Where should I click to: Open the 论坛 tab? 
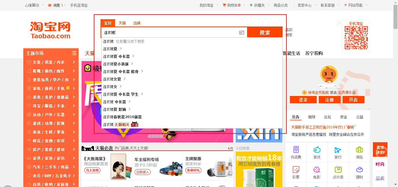click(x=328, y=117)
